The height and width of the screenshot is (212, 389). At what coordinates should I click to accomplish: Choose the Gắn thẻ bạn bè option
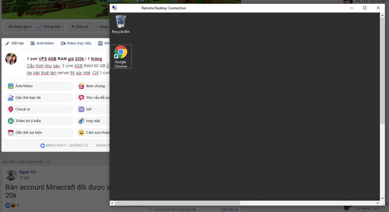pos(39,98)
